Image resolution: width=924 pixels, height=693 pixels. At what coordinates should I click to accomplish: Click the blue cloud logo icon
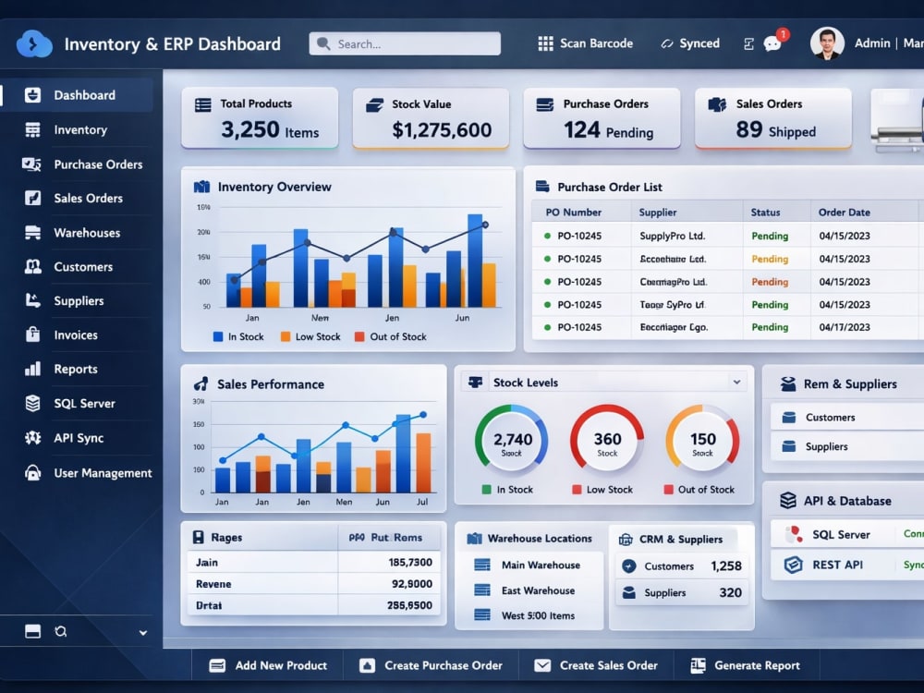(34, 43)
